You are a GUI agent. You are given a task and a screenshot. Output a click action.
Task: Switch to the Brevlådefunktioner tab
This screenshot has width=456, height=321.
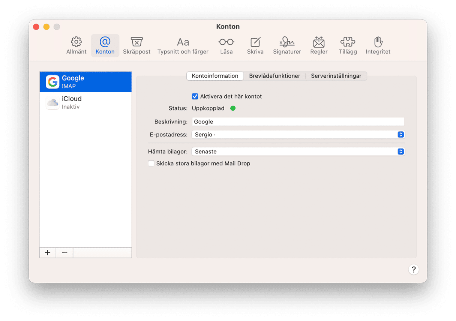[x=274, y=76]
